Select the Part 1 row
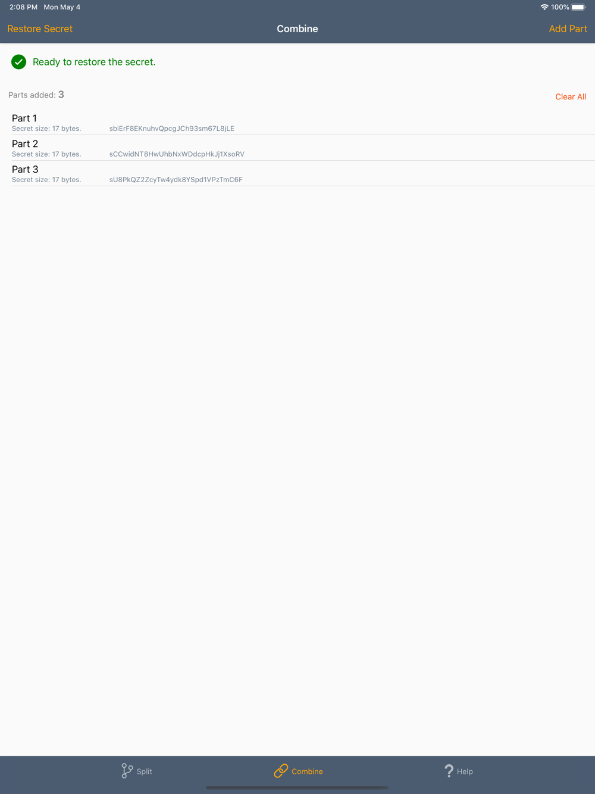 [x=303, y=123]
